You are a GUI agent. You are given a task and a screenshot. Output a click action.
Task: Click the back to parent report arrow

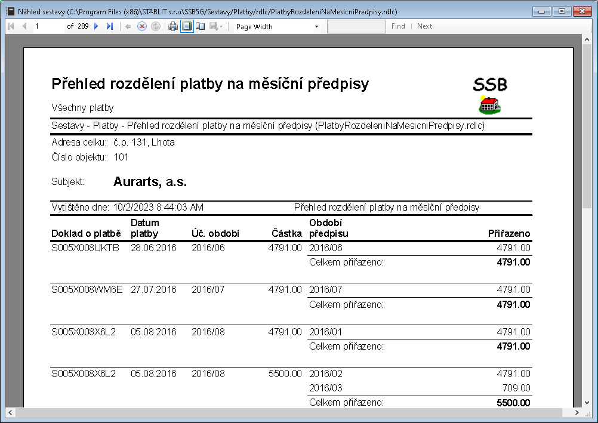tap(128, 26)
